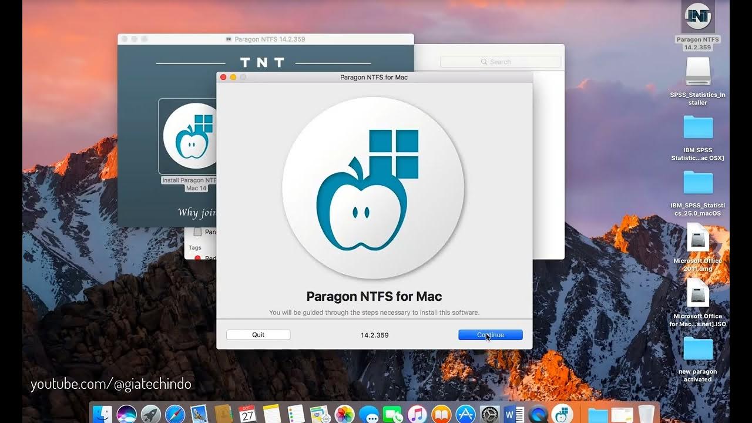Click the large Paragon NTFS apple logo
Image resolution: width=752 pixels, height=423 pixels.
(373, 188)
